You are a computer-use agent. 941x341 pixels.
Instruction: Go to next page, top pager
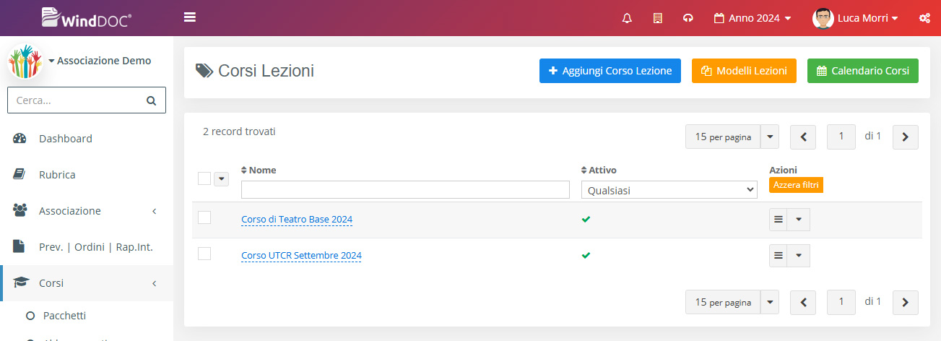[906, 137]
